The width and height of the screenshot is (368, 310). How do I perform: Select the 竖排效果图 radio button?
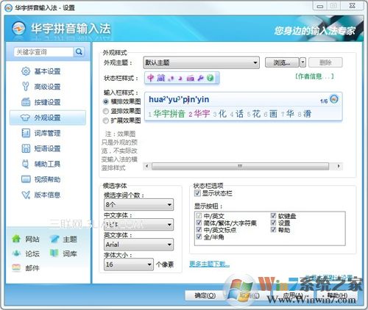[106, 111]
